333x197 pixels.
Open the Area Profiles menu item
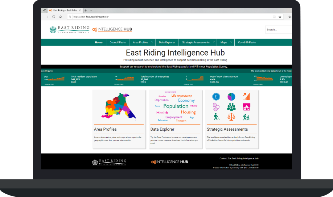tap(140, 42)
